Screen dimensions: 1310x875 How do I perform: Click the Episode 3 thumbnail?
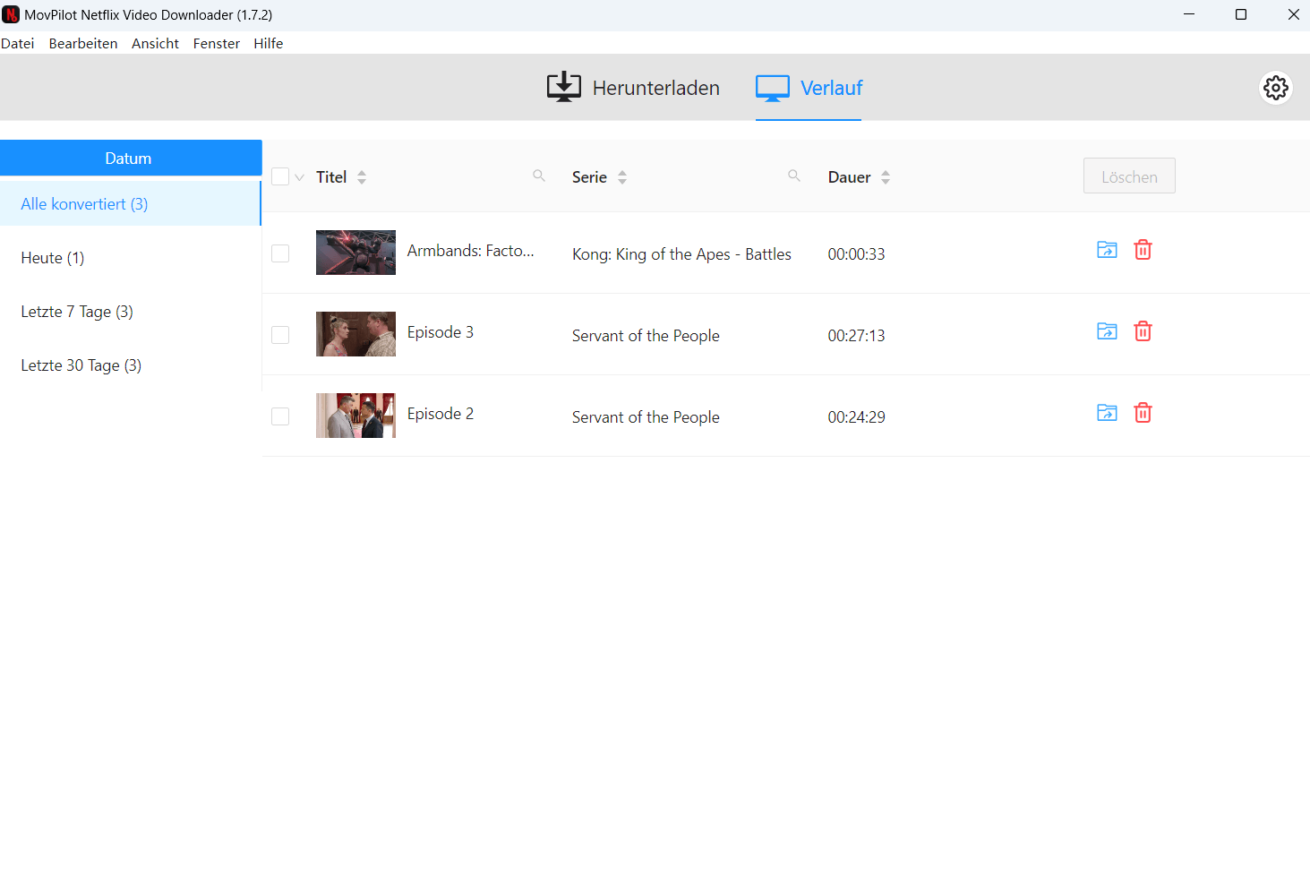point(355,334)
